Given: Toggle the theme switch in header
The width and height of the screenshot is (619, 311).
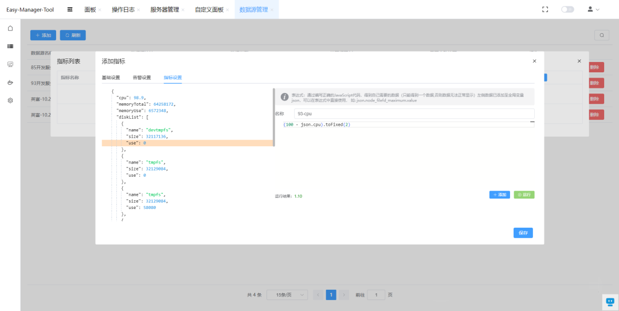Looking at the screenshot, I should coord(567,9).
